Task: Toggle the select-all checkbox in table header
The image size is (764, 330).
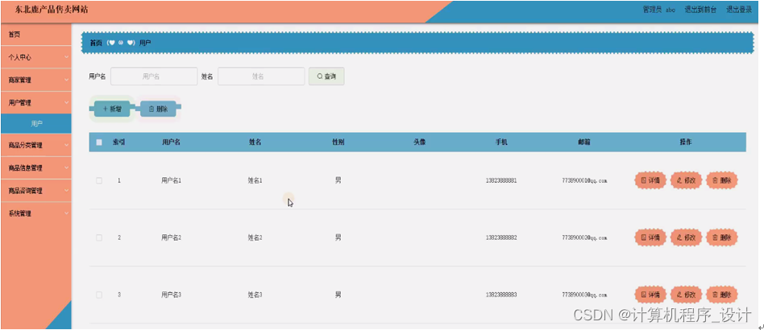Action: (99, 142)
